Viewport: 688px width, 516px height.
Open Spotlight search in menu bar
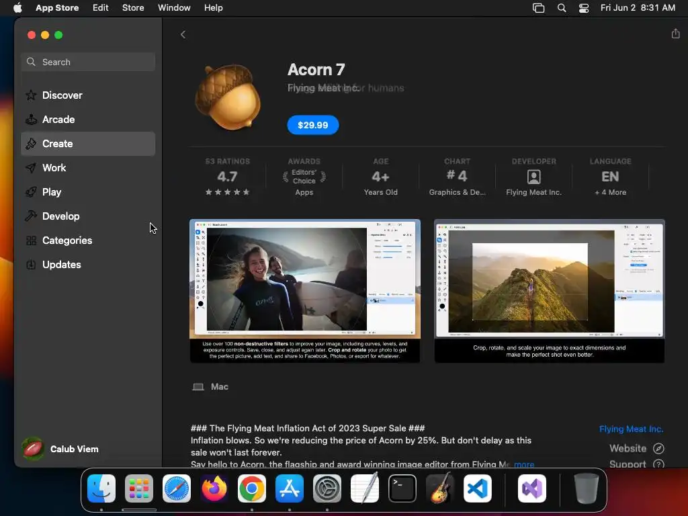pyautogui.click(x=562, y=8)
